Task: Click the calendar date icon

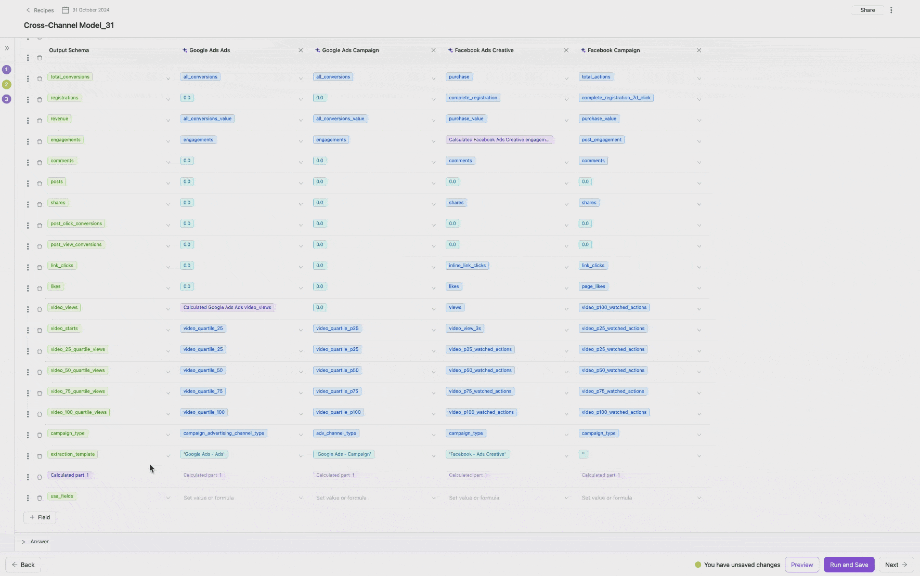Action: click(x=66, y=10)
